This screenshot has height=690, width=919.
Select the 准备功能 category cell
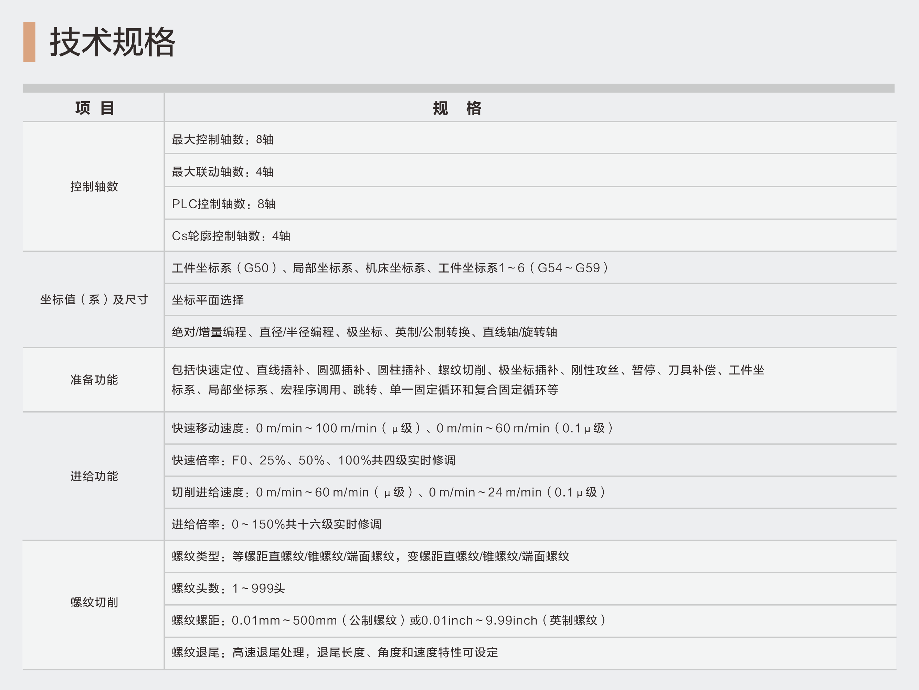point(94,380)
